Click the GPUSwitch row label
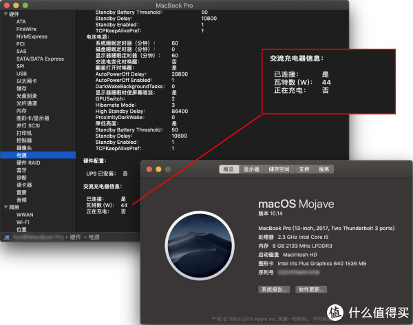The width and height of the screenshot is (413, 325). tap(110, 98)
